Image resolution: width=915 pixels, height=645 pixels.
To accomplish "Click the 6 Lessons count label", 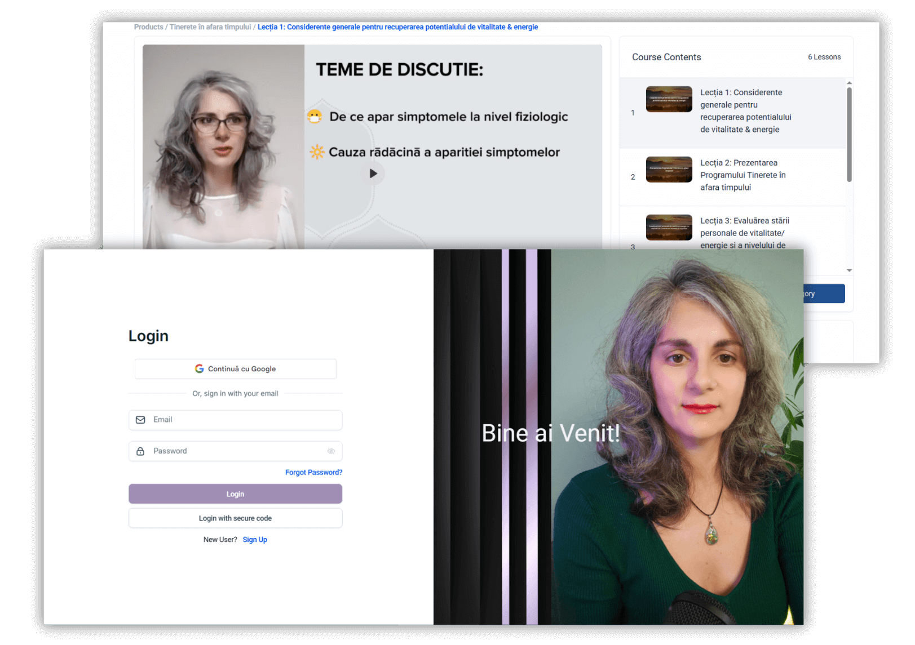I will pos(824,57).
